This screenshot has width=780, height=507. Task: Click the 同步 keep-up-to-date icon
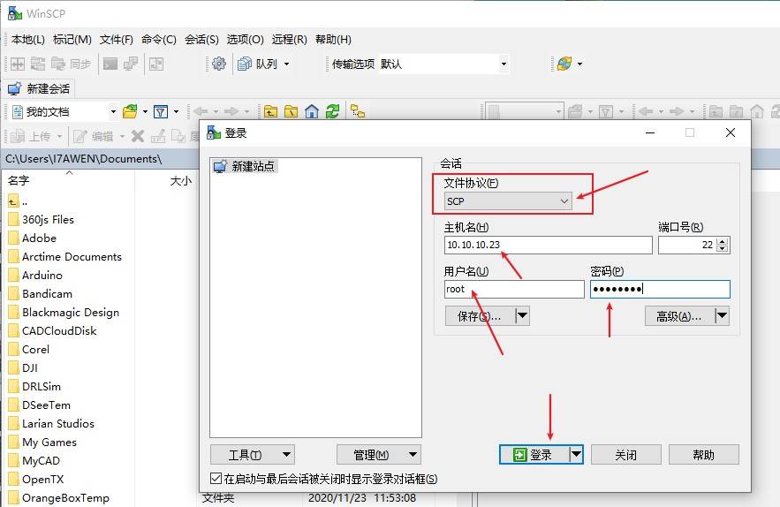pyautogui.click(x=58, y=64)
